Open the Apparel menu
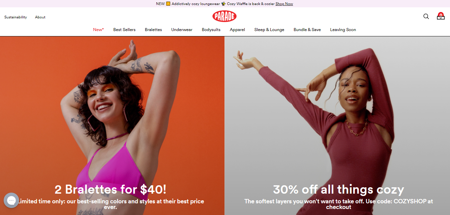This screenshot has width=450, height=215. tap(237, 30)
